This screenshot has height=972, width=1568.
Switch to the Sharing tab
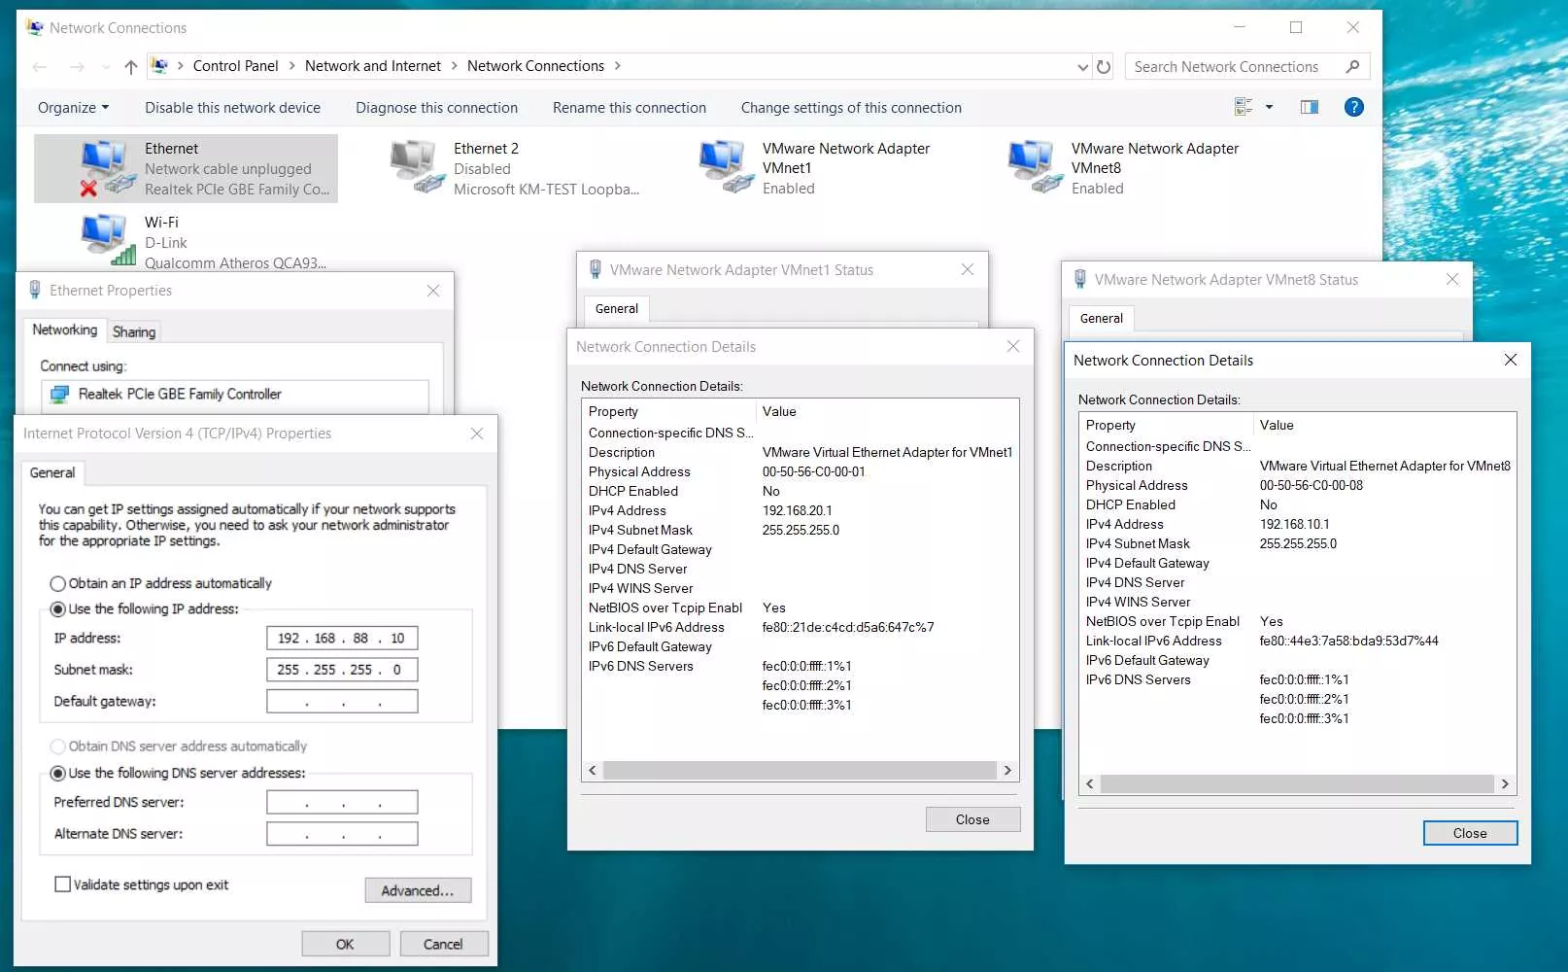[134, 331]
